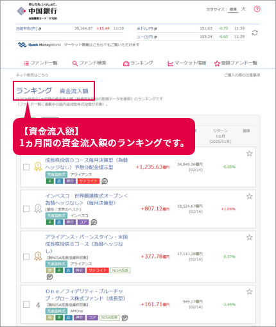The width and height of the screenshot is (276, 327).
Task: Click 仲介 tag in rank 1 fund
Action: (70, 181)
